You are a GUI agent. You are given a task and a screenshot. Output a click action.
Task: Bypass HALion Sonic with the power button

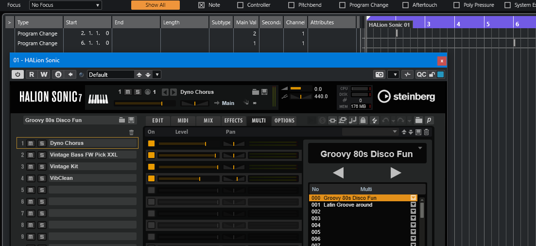[x=18, y=74]
